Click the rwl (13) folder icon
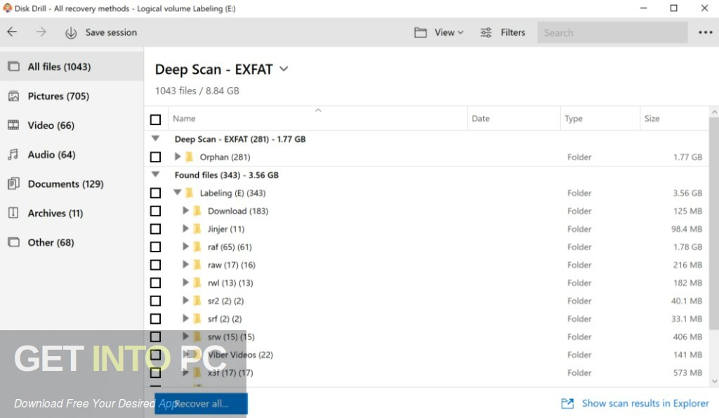Viewport: 719px width, 418px height. pyautogui.click(x=197, y=282)
